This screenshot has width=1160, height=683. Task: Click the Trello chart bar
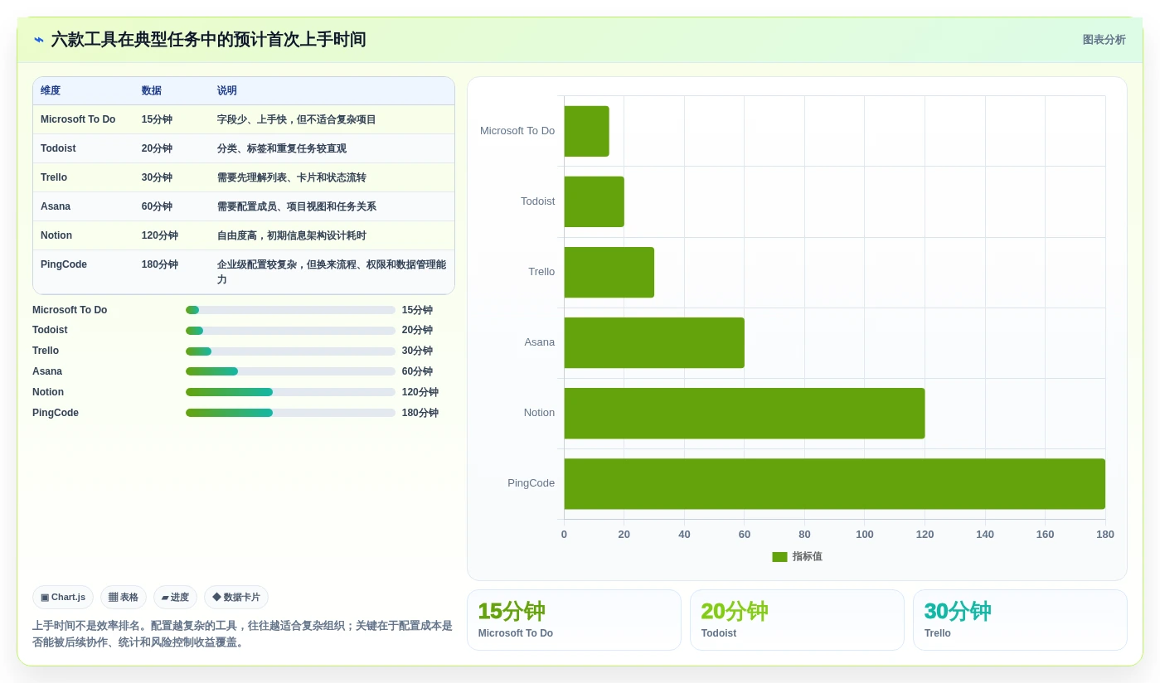coord(609,272)
